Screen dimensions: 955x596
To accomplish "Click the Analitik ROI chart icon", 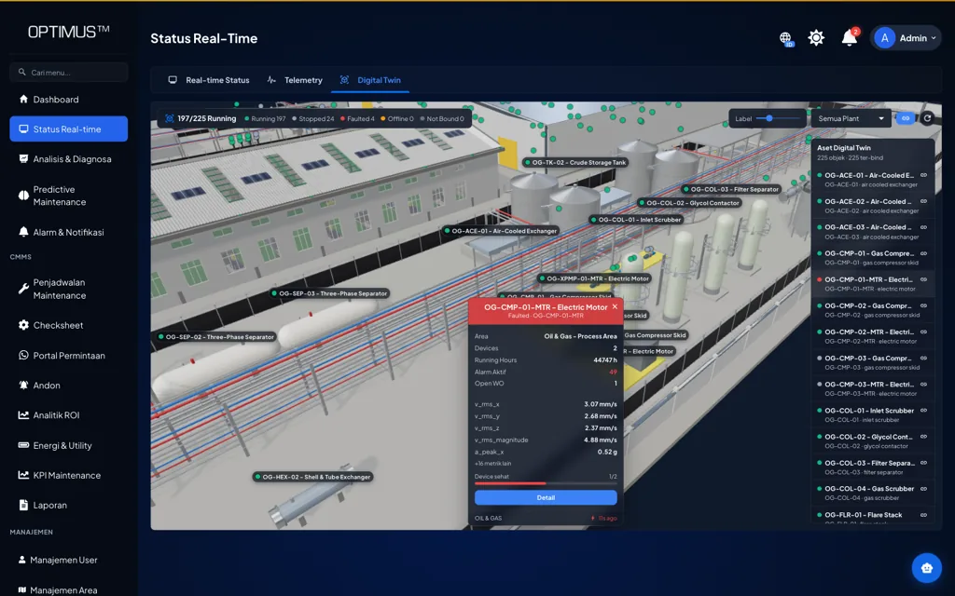I will (x=23, y=414).
